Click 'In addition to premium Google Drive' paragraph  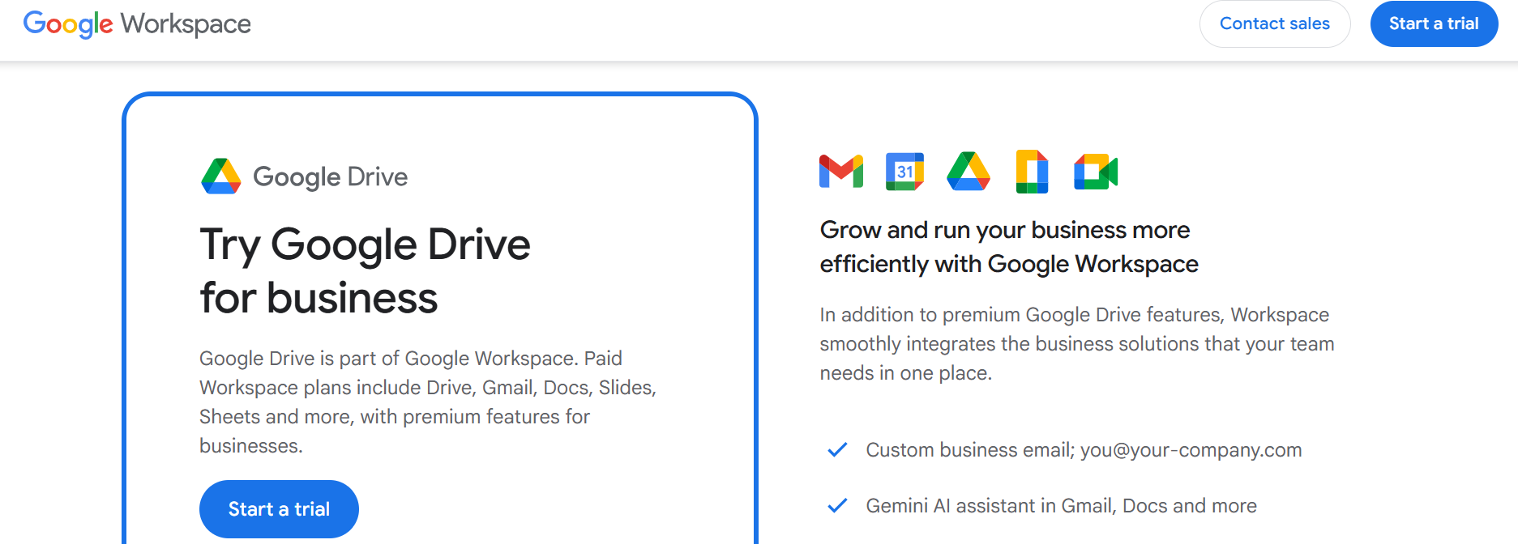click(1076, 344)
